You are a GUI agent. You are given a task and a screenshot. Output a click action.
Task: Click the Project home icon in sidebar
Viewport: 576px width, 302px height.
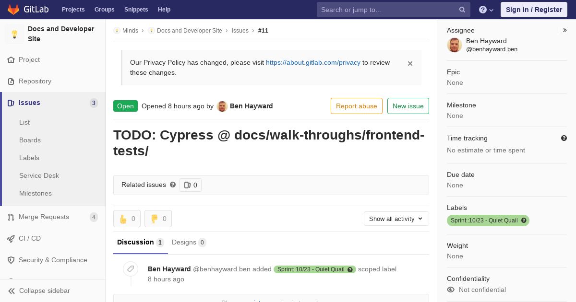coord(11,60)
